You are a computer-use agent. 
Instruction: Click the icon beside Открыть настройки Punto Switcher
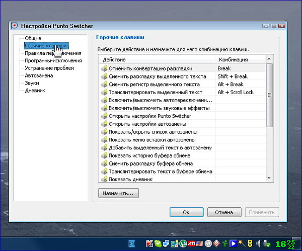pos(104,116)
